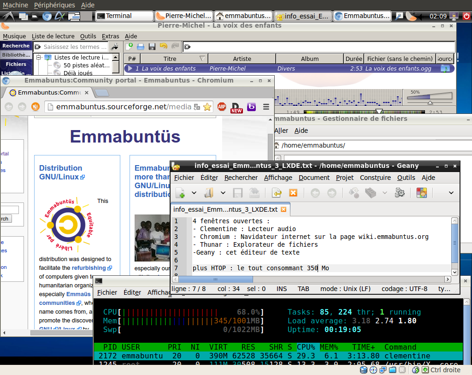Click the red power button in the panel
Viewport: 472px width, 375px height.
[466, 16]
